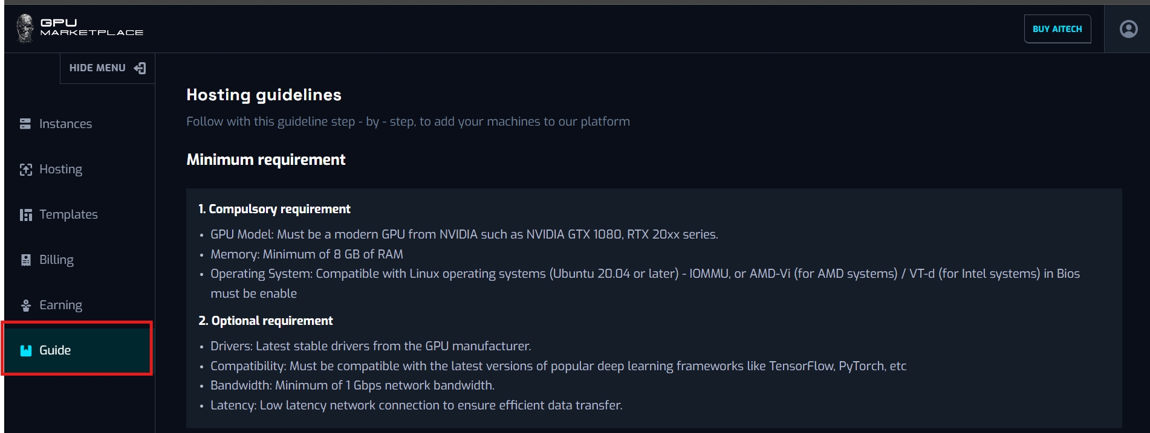Select the Guide menu label
Viewport: 1150px width, 433px height.
(55, 350)
